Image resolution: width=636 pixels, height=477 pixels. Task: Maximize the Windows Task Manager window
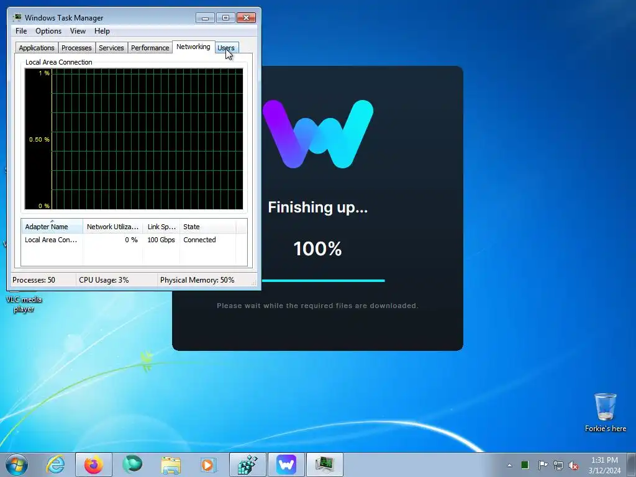tap(225, 18)
